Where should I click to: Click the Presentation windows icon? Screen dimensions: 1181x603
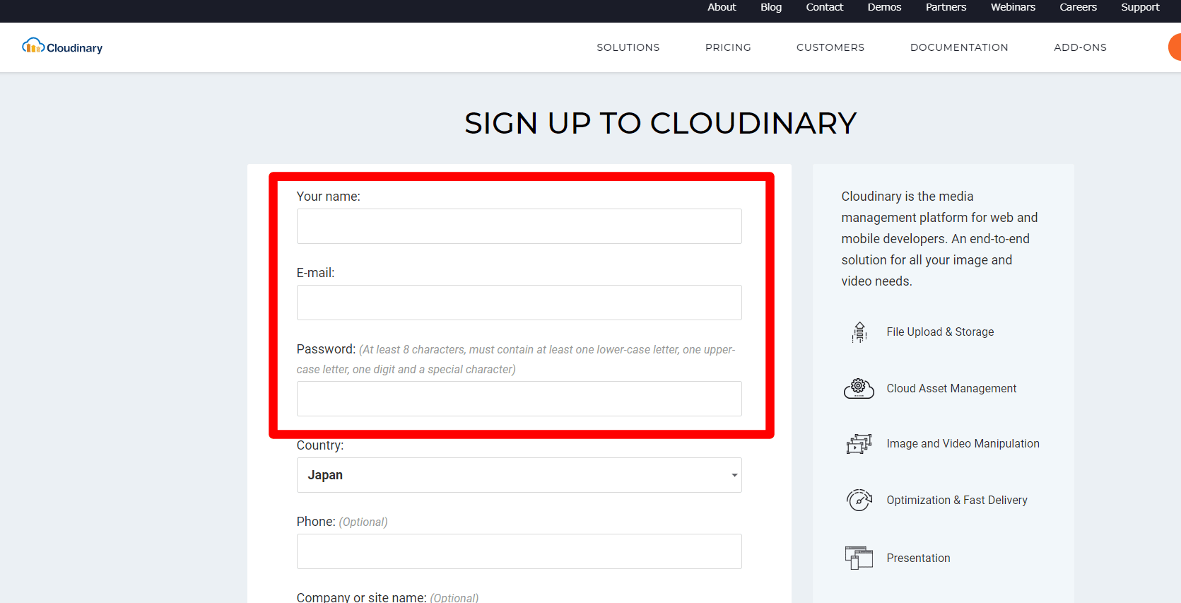tap(859, 558)
